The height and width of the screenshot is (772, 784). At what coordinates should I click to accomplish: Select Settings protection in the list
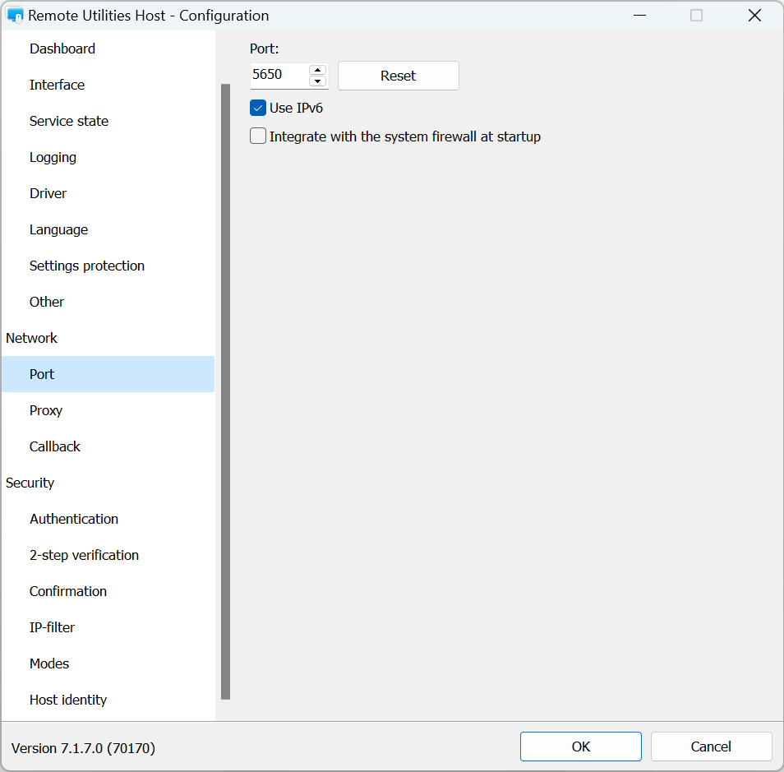pyautogui.click(x=108, y=266)
